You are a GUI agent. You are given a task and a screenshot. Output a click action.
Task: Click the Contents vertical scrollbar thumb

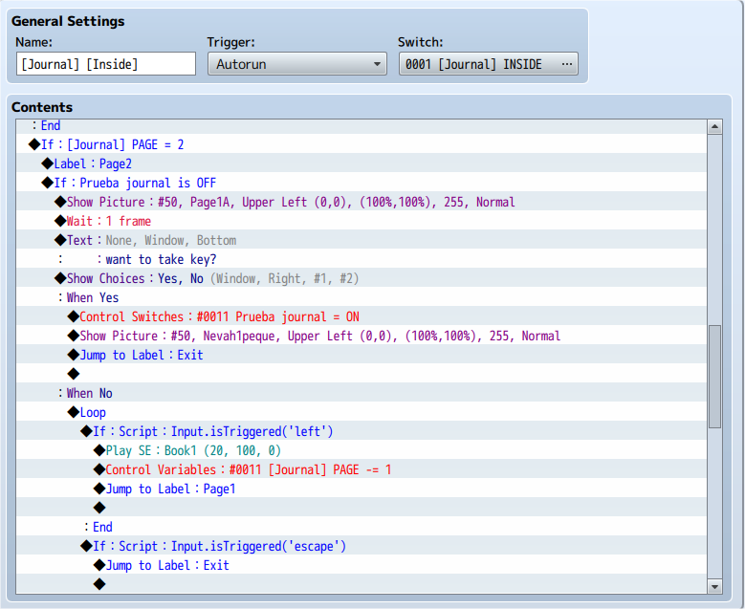(x=714, y=377)
